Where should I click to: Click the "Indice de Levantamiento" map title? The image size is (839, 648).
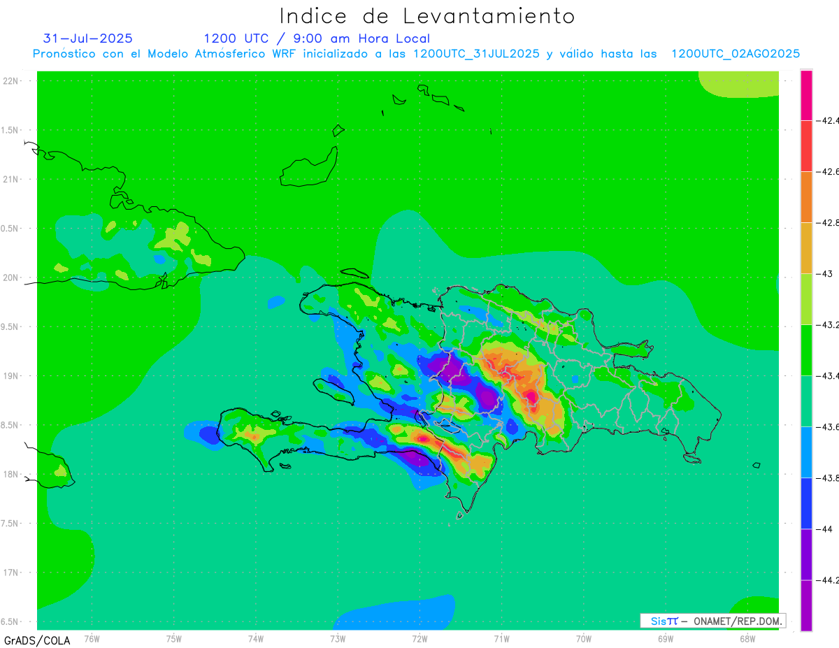pos(426,16)
